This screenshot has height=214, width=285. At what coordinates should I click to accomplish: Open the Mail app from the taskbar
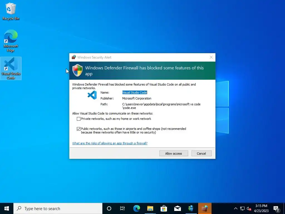[177, 208]
